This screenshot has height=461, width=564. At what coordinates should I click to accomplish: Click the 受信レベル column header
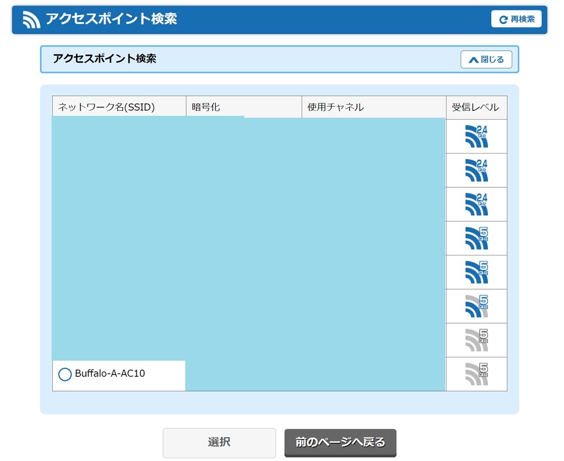[x=476, y=107]
